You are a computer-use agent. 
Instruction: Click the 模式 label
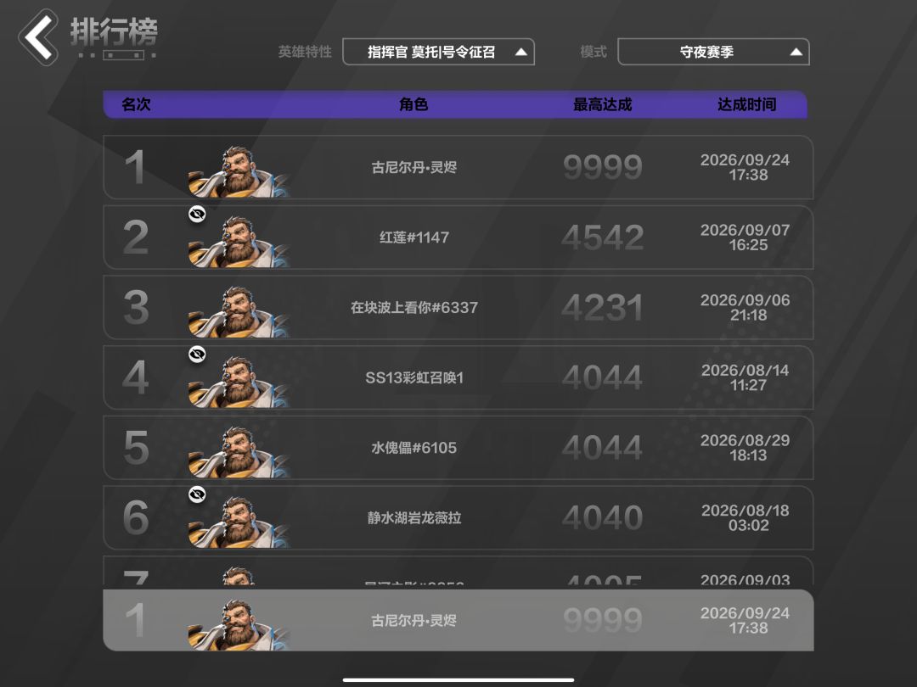[593, 52]
